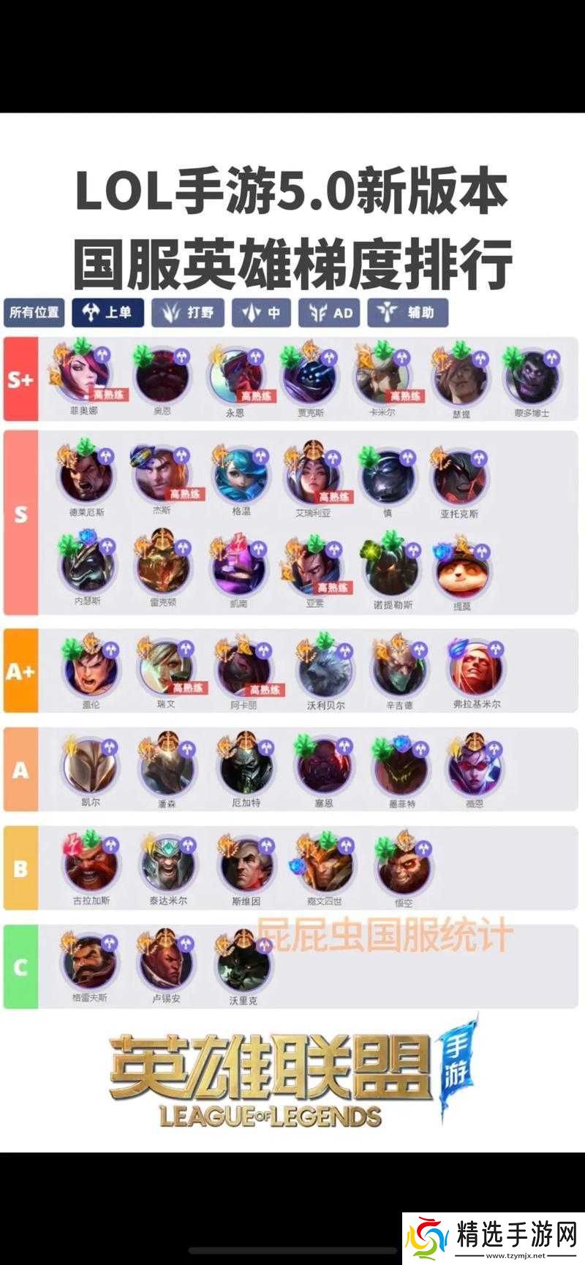Open the 蒙多博士 champion portrait
This screenshot has height=1265, width=585.
click(532, 377)
